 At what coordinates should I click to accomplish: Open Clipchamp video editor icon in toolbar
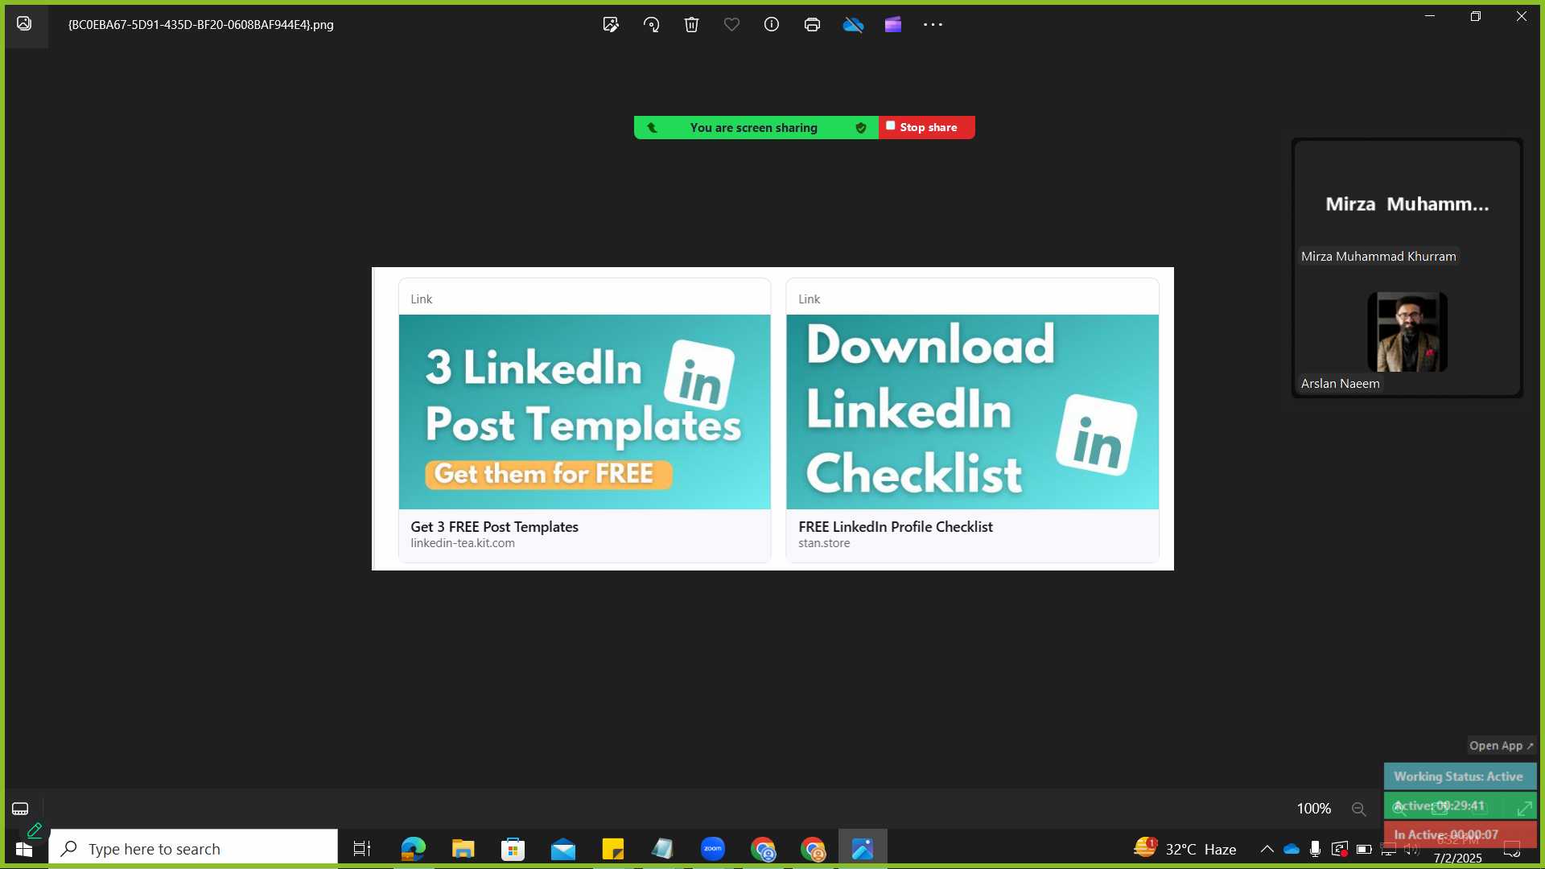(x=893, y=24)
